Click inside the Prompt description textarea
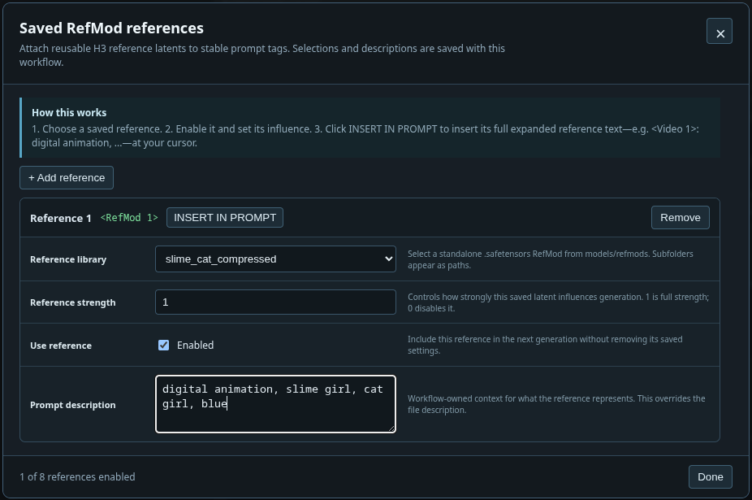The height and width of the screenshot is (500, 752). (275, 404)
